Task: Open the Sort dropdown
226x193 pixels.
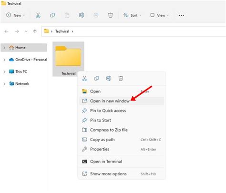Action: (133, 15)
